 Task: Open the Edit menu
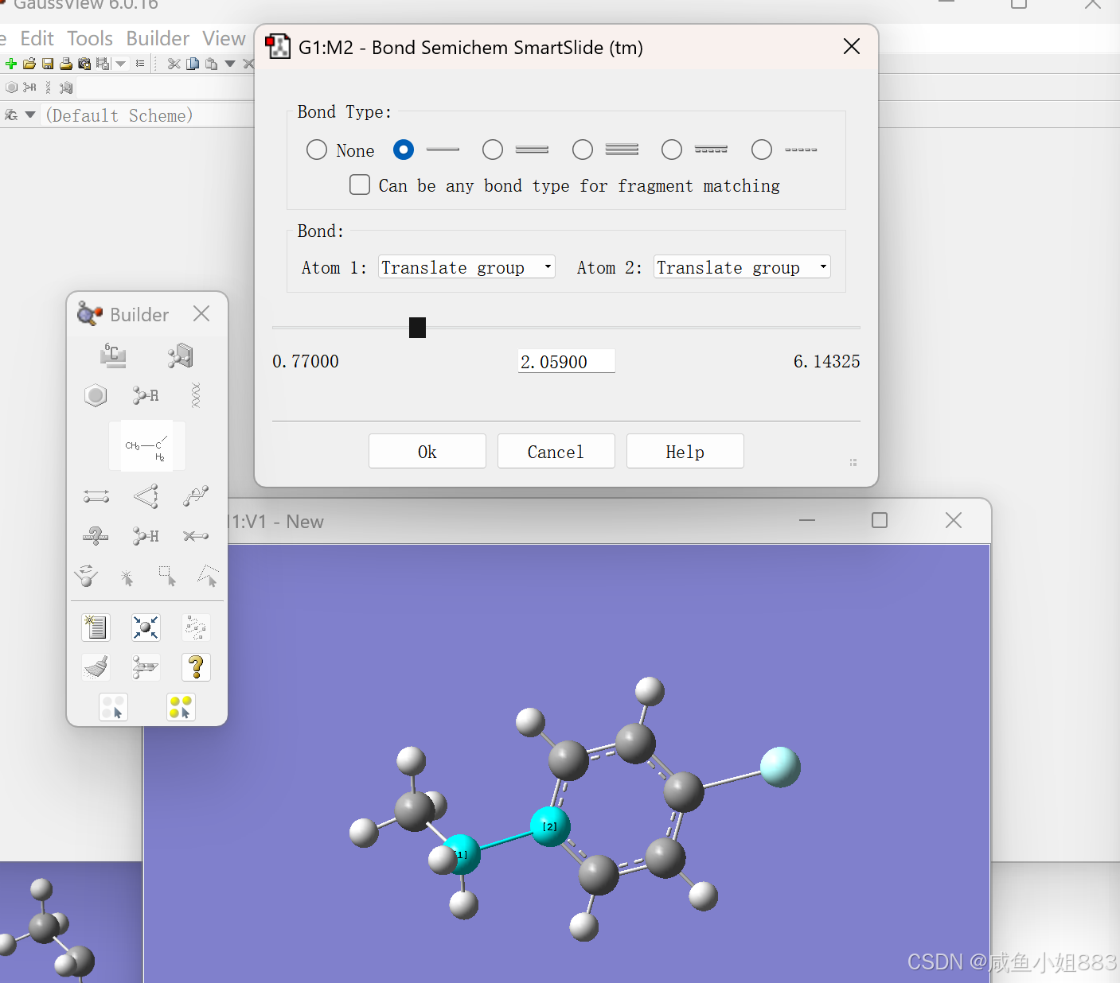tap(37, 38)
